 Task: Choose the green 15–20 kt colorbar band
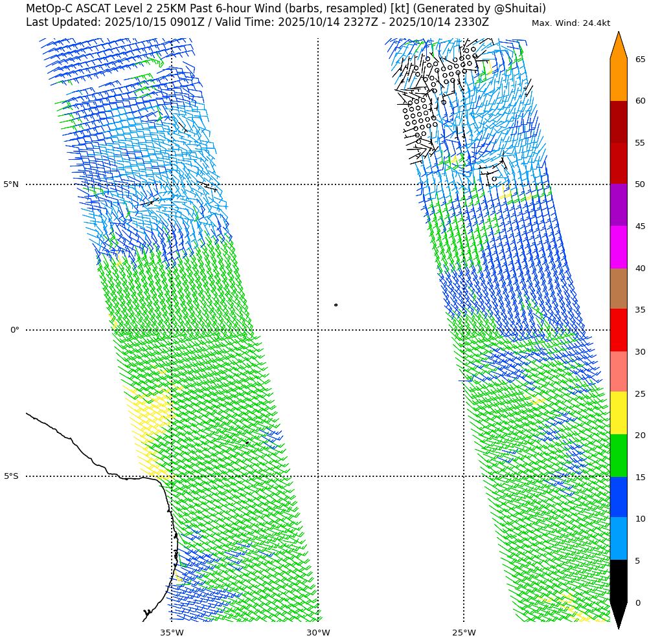pos(619,456)
